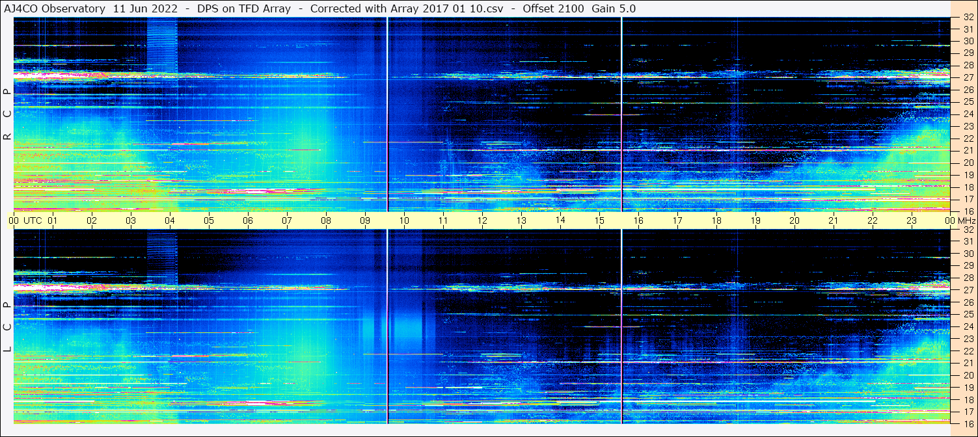
Task: Click 22 MHz on the lower frequency scale
Action: click(968, 351)
